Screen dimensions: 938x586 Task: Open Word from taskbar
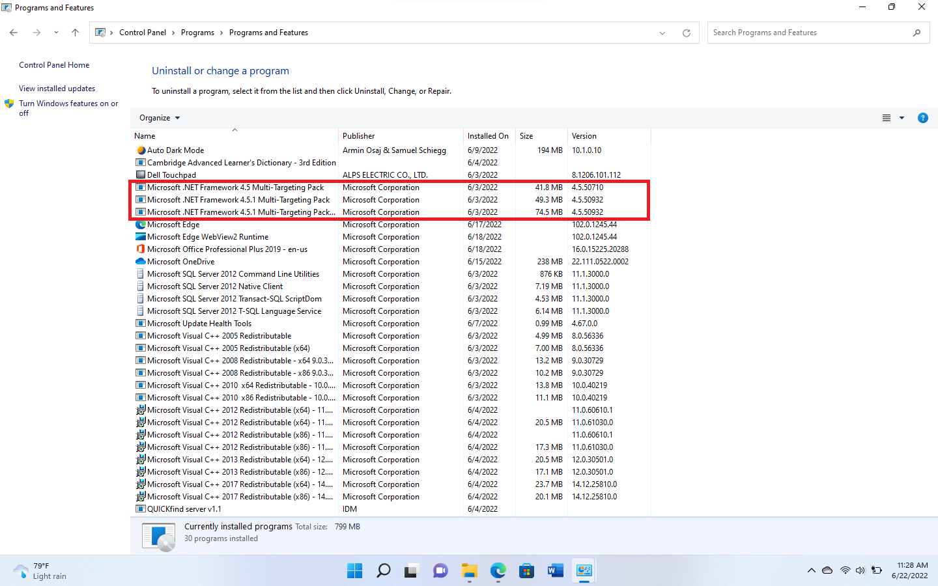pos(556,571)
